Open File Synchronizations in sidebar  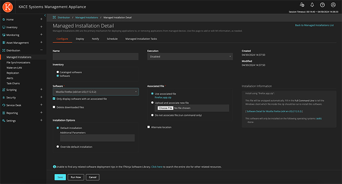(x=18, y=63)
